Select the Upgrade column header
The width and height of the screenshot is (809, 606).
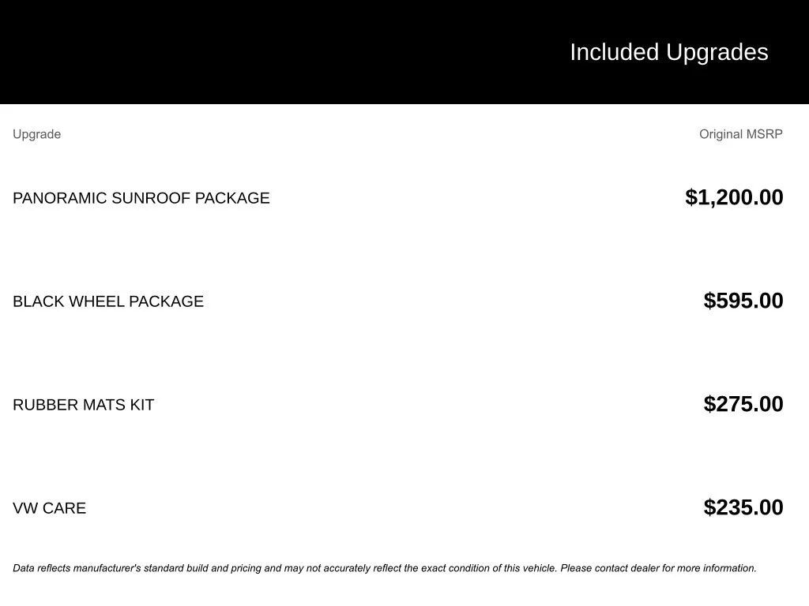click(36, 134)
